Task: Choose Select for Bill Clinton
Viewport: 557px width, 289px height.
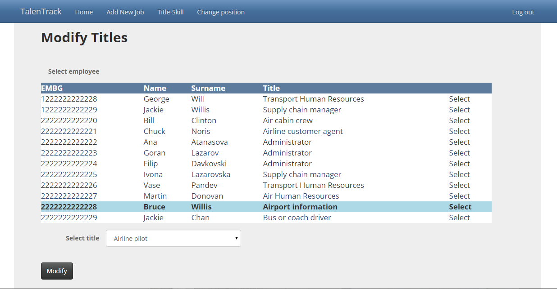Action: click(x=459, y=120)
